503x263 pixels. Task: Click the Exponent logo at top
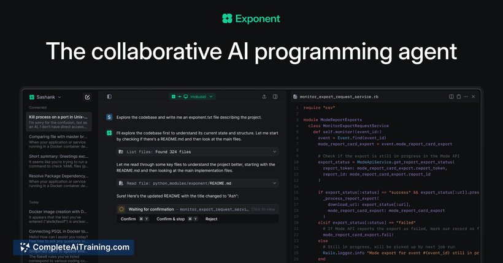click(251, 18)
